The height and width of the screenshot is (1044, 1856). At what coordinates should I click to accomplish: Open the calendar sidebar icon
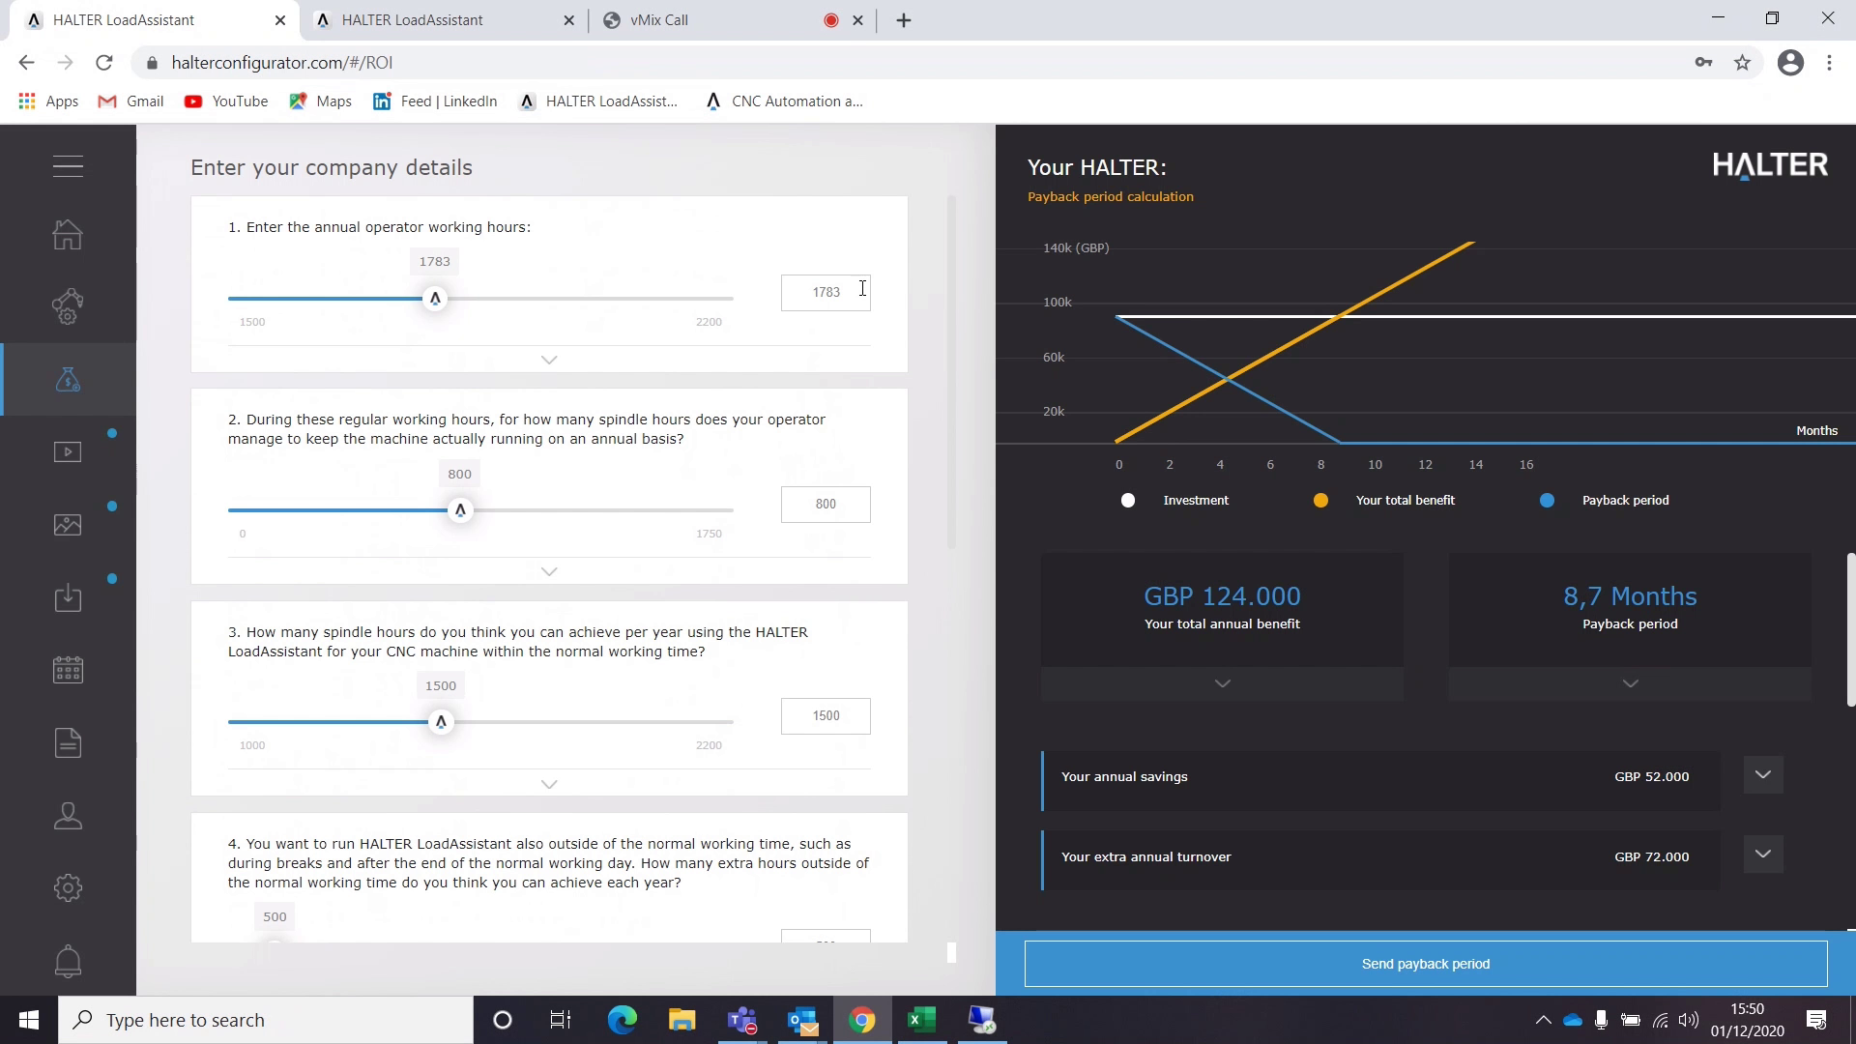[x=68, y=670]
